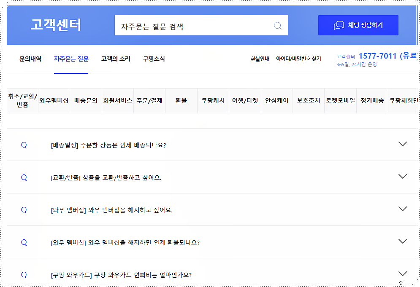Select the 쿠팡캐시 category
The width and height of the screenshot is (420, 287).
pyautogui.click(x=213, y=100)
